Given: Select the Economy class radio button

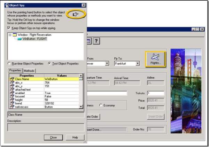Looking at the screenshot, I should (101, 105).
